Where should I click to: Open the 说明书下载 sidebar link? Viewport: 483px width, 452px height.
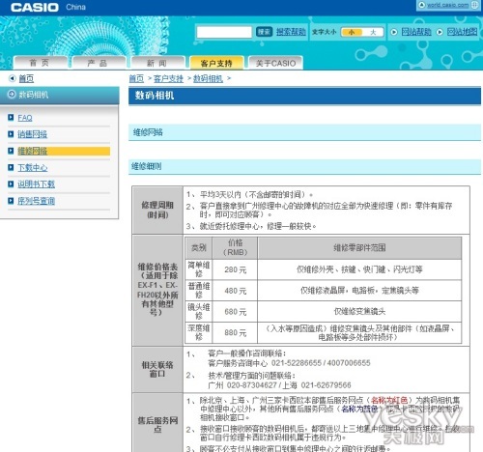[x=36, y=184]
